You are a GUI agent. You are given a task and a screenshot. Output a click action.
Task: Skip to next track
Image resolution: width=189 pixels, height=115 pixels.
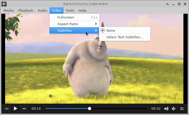tap(24, 109)
